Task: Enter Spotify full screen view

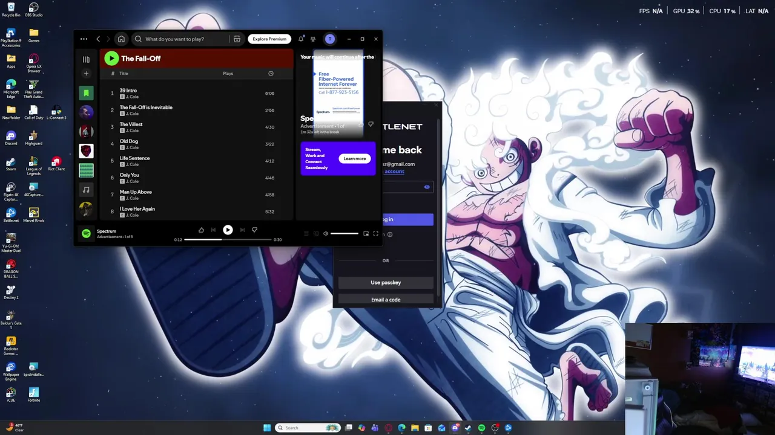Action: click(x=375, y=233)
